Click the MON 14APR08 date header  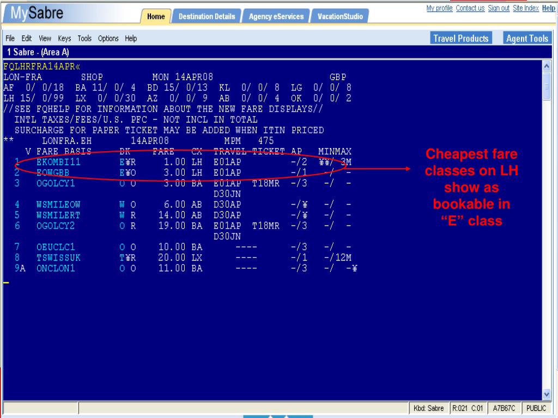(x=183, y=77)
